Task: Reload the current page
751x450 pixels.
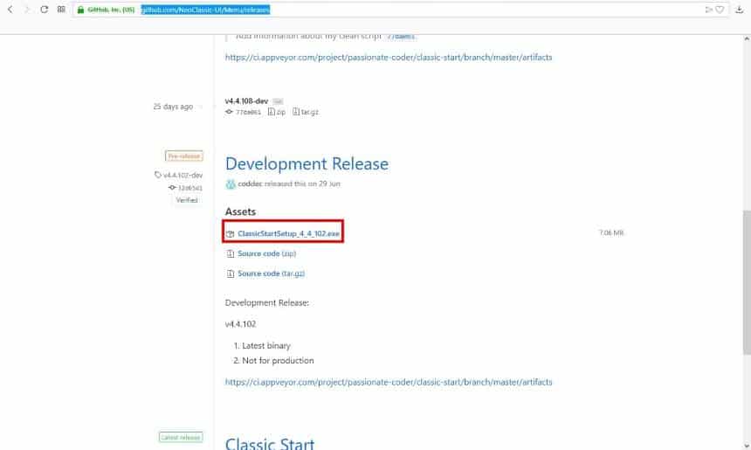Action: tap(44, 10)
